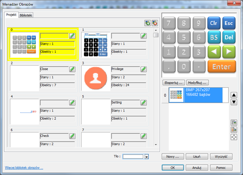Viewport: 243px width, 175px height.
Task: Click the pencil edit icon for image 1
Action: click(x=144, y=36)
